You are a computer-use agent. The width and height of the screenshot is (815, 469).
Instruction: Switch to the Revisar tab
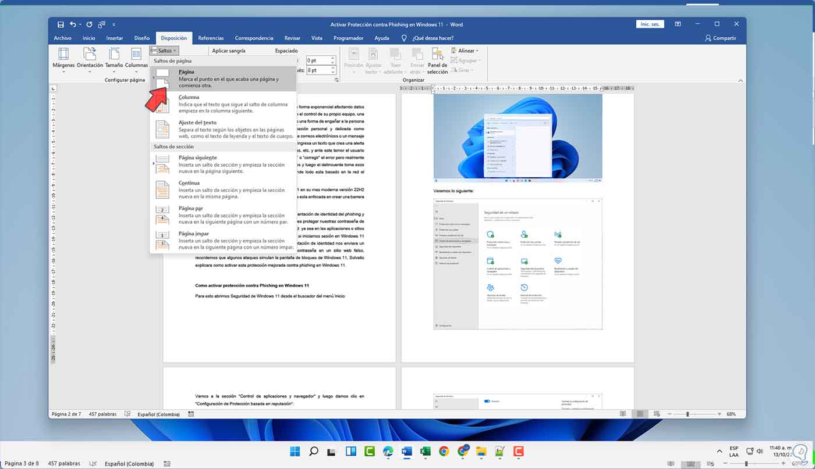pyautogui.click(x=292, y=38)
